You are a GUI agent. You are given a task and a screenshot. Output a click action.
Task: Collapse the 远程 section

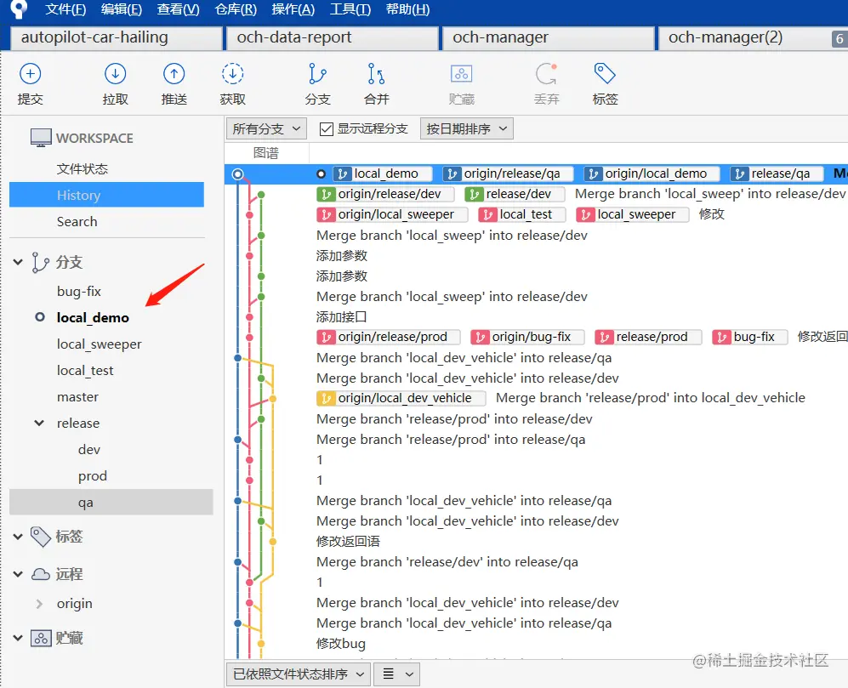pyautogui.click(x=18, y=574)
